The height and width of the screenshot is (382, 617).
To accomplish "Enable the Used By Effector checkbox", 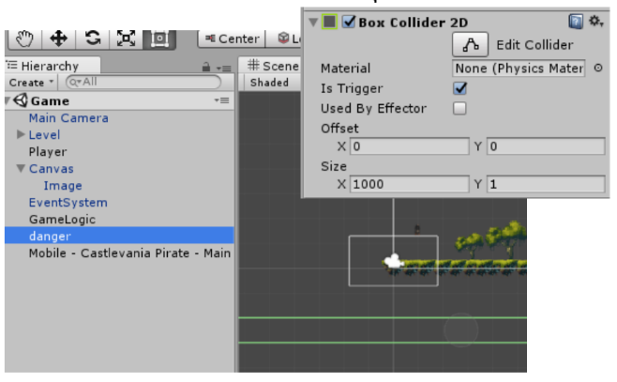I will (459, 108).
